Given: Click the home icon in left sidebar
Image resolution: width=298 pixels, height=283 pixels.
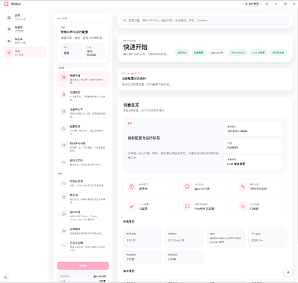Looking at the screenshot, I should pos(9,17).
